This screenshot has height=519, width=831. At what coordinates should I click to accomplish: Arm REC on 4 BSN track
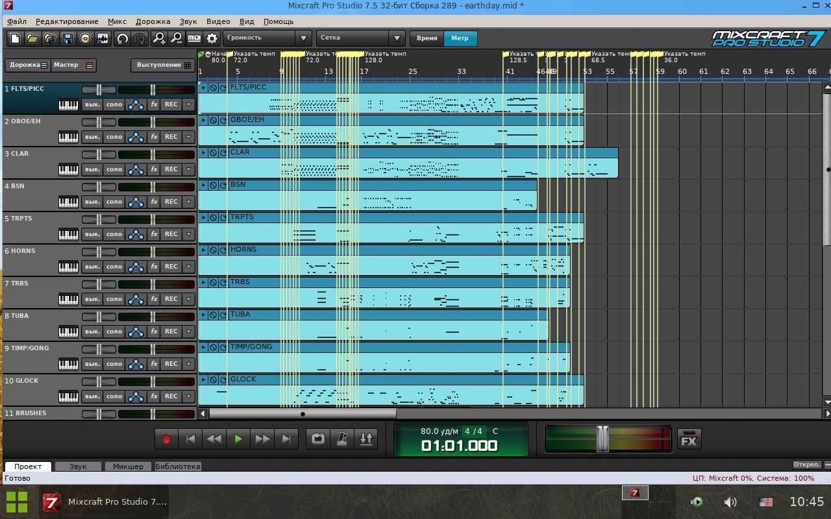(171, 202)
